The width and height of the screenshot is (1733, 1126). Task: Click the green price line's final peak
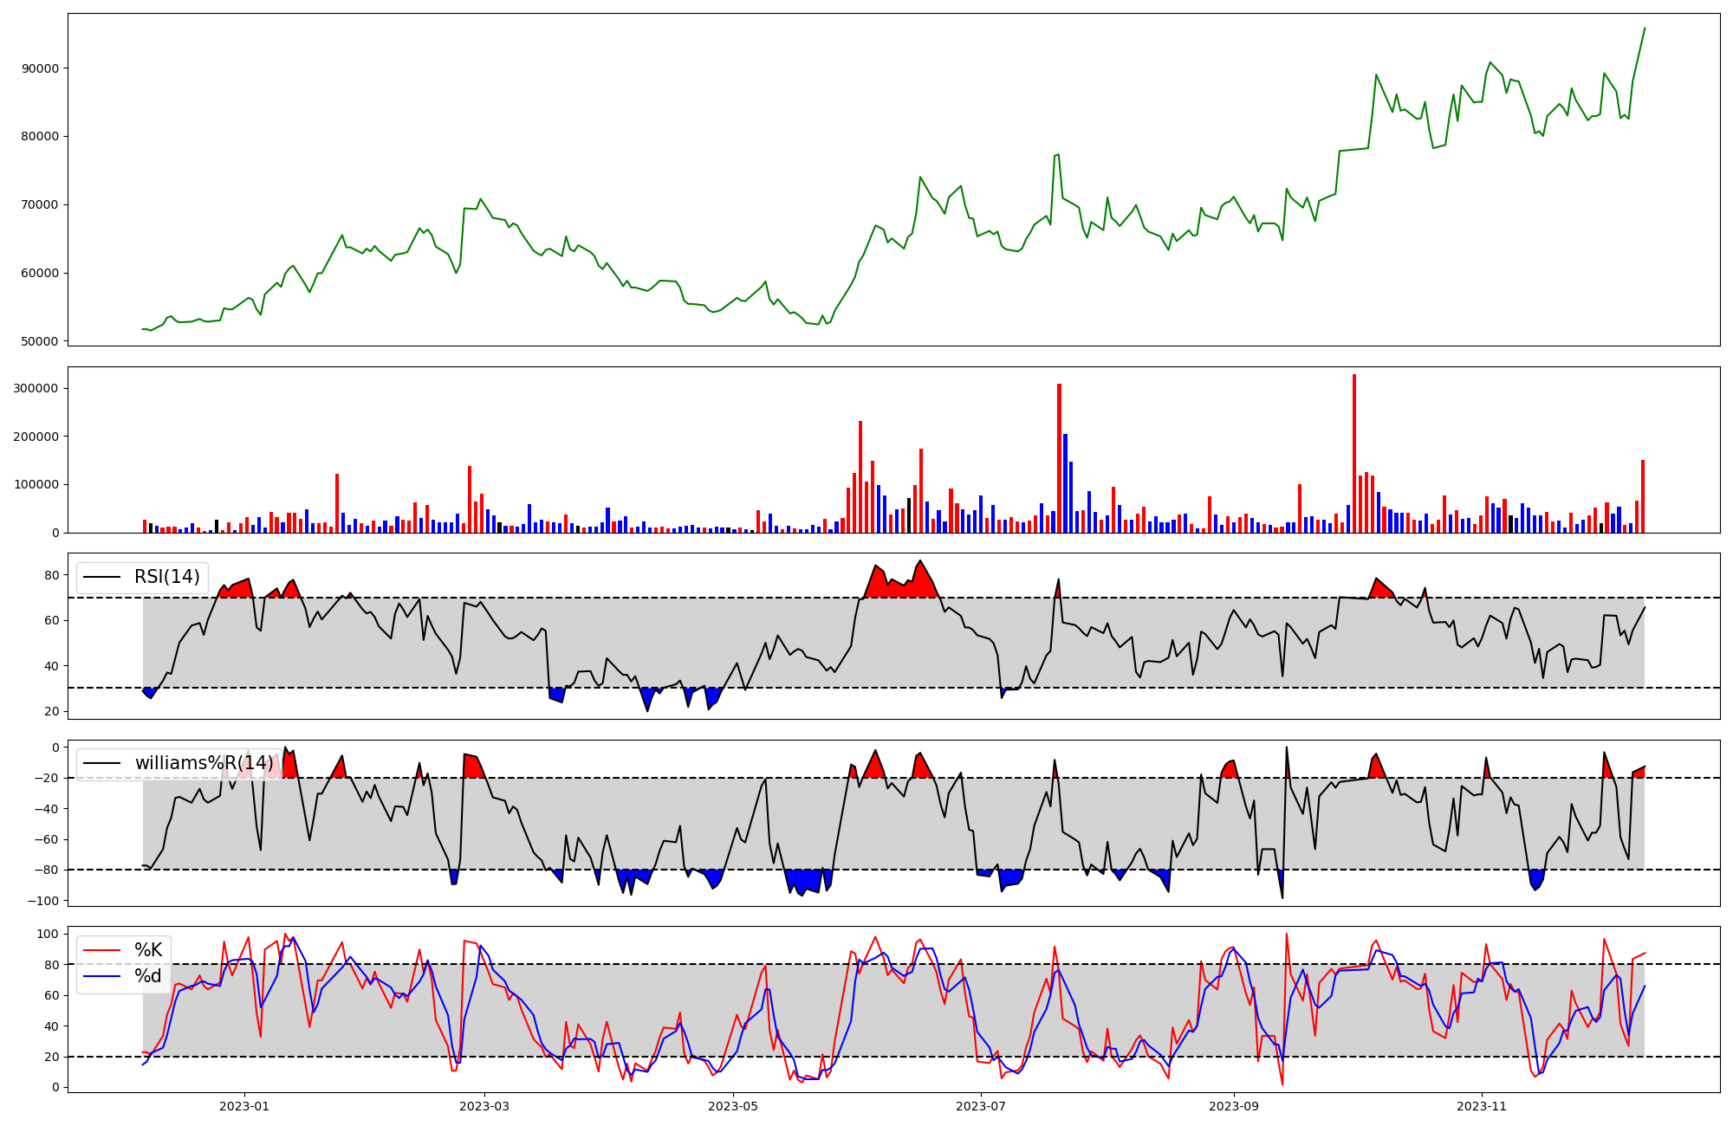pyautogui.click(x=1644, y=29)
